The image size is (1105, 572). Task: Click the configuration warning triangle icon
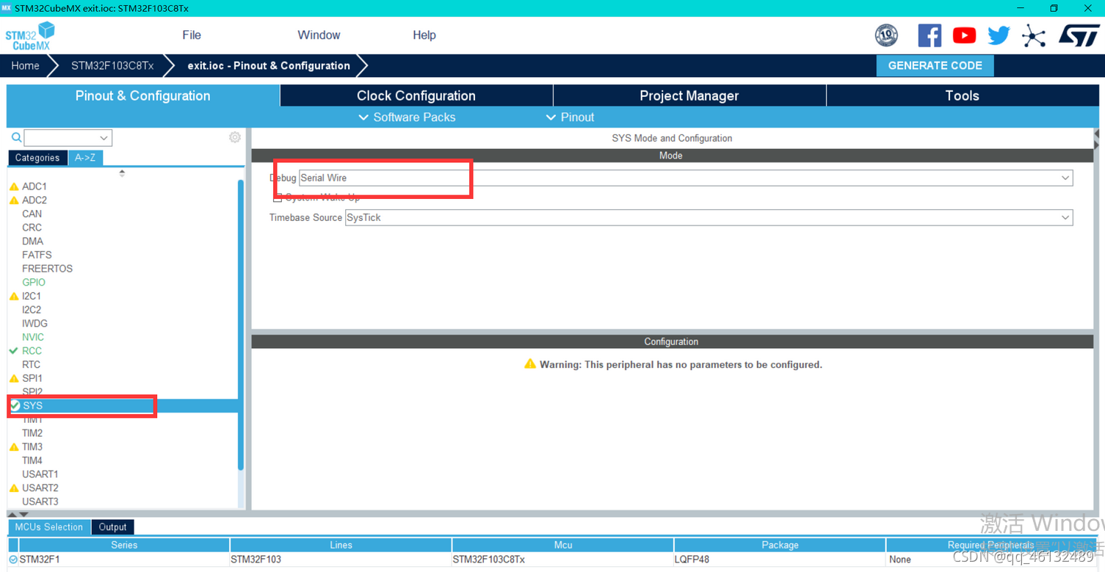pos(530,364)
